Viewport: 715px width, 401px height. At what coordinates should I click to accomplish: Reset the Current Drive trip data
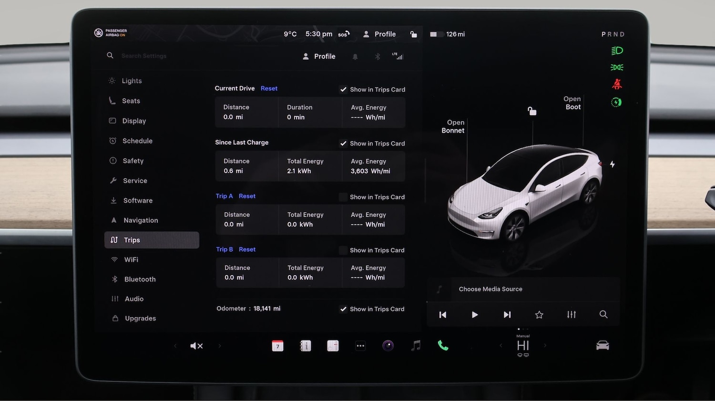(269, 88)
